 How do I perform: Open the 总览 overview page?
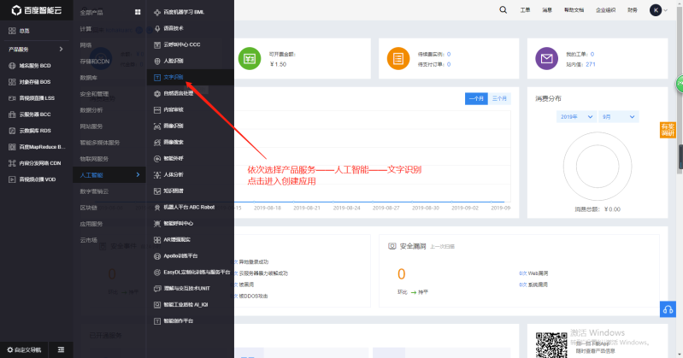tap(19, 31)
